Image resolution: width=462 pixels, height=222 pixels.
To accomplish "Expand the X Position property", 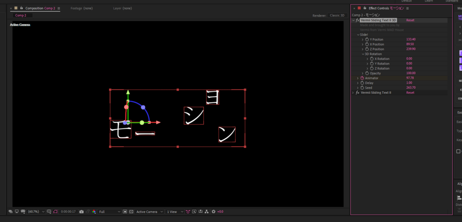I will click(x=363, y=44).
